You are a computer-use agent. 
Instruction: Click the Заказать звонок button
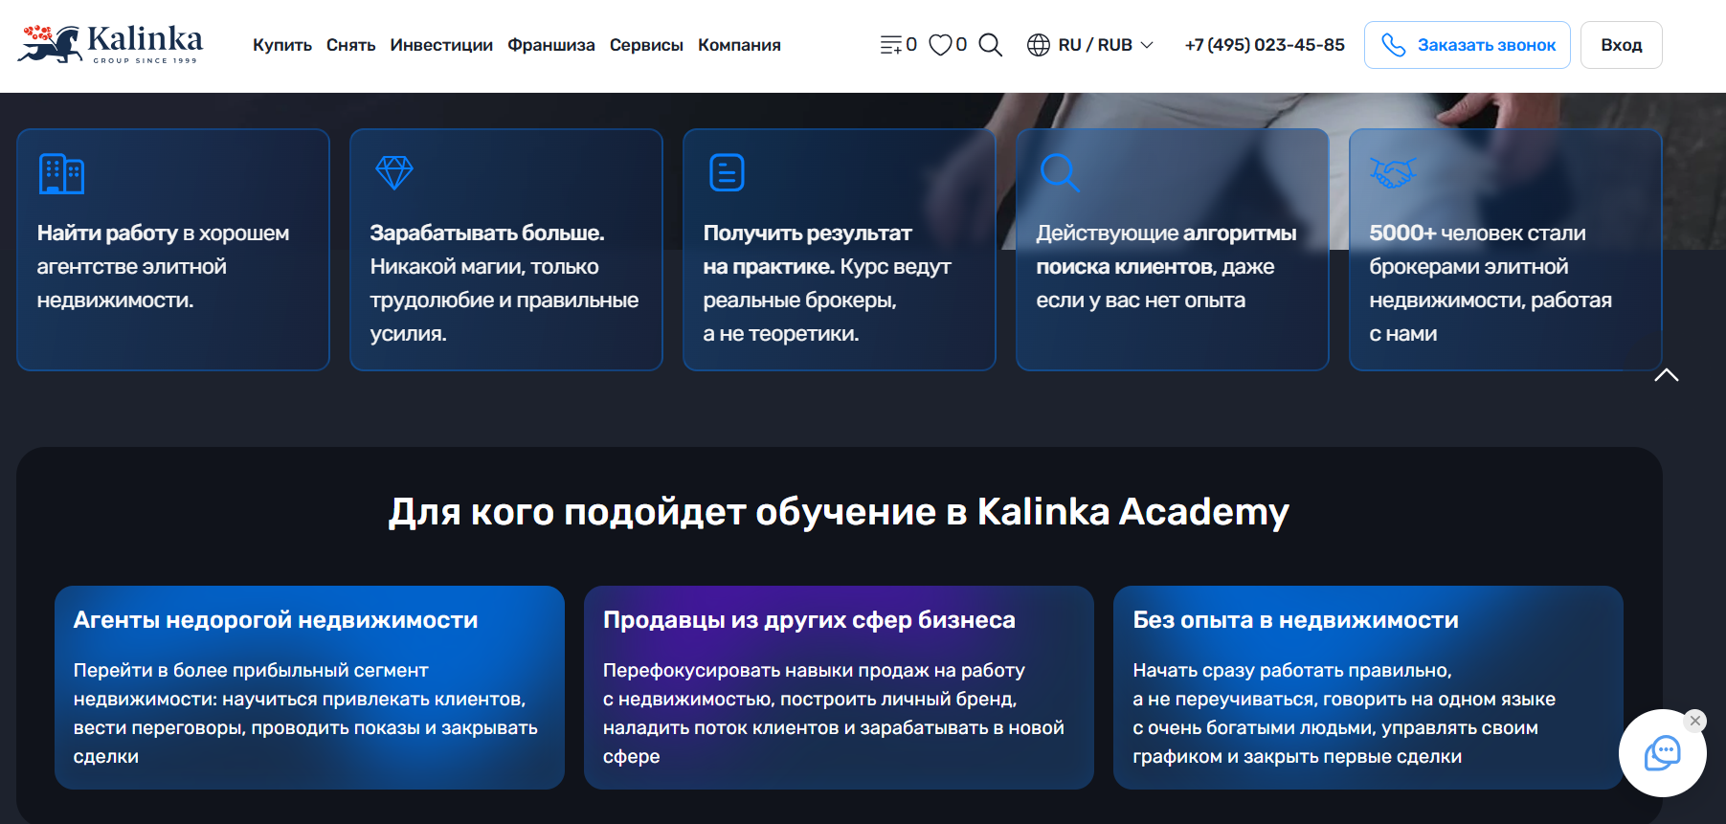pos(1468,45)
